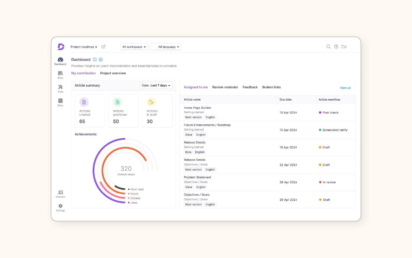Image resolution: width=412 pixels, height=258 pixels.
Task: Open the Home Page Builder article
Action: [197, 108]
